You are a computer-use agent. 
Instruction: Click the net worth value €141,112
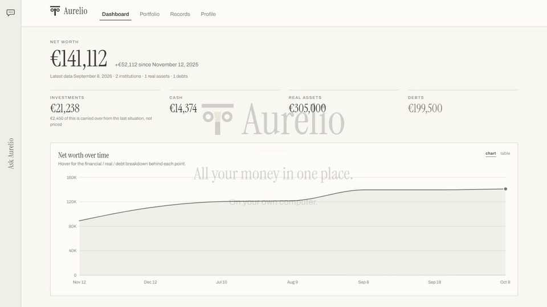click(x=79, y=59)
